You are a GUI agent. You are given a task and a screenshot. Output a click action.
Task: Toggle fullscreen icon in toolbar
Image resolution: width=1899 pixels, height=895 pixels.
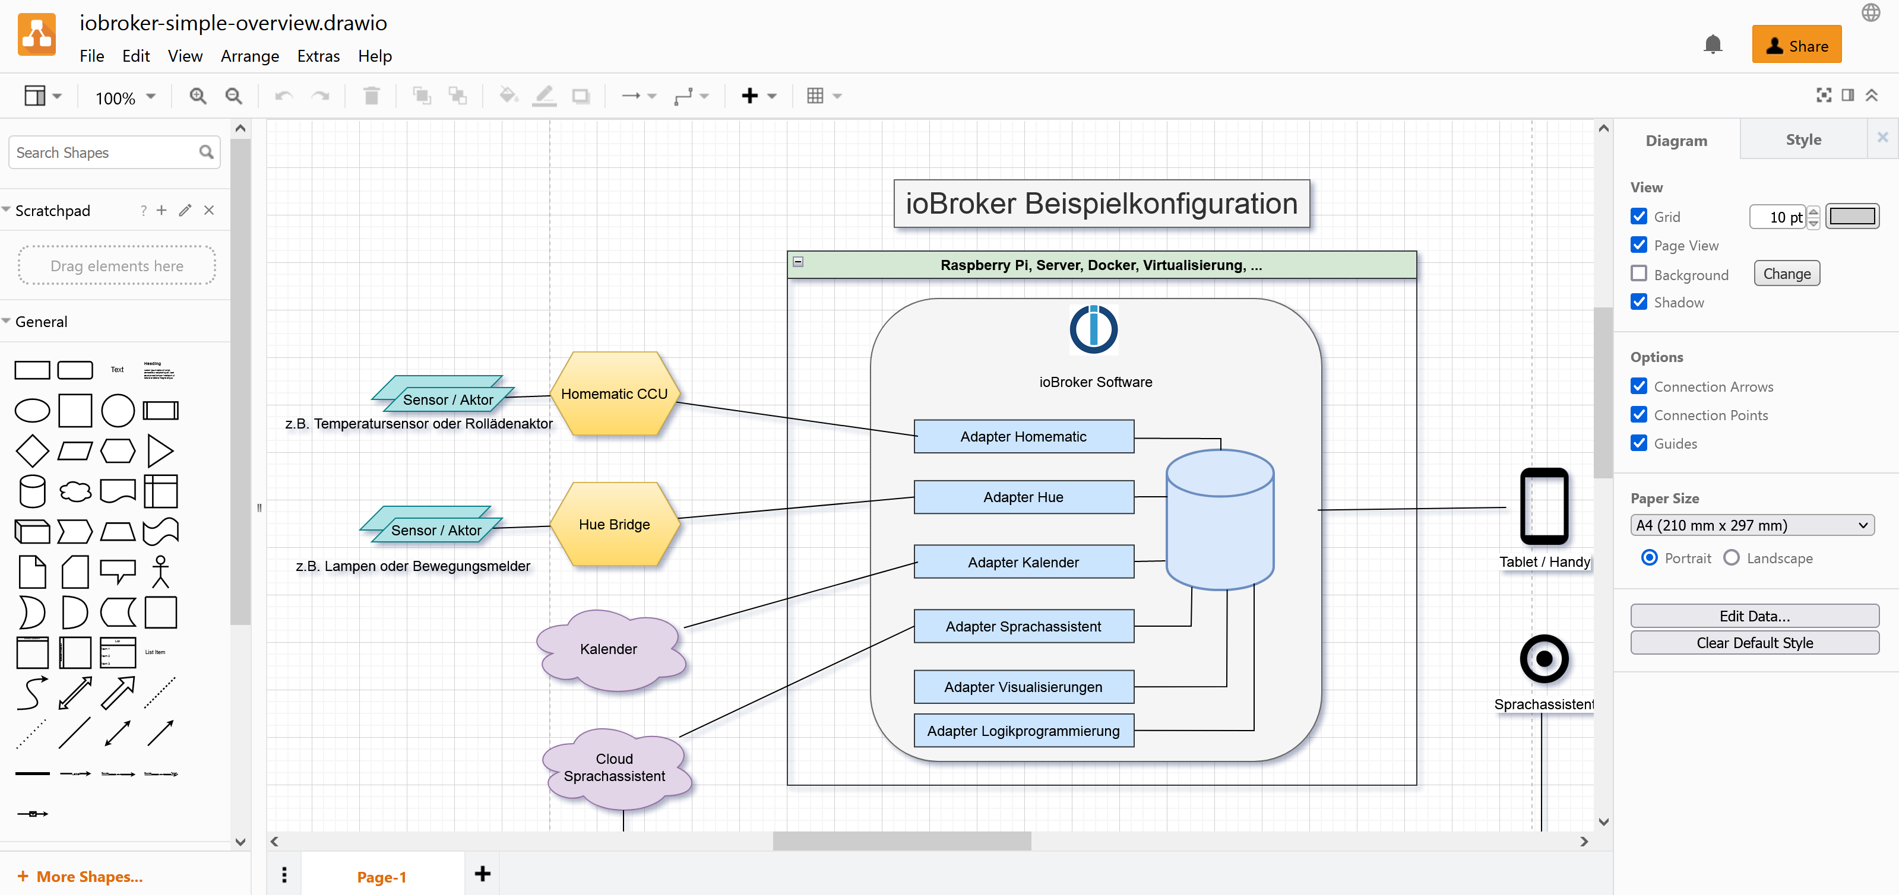pyautogui.click(x=1823, y=95)
